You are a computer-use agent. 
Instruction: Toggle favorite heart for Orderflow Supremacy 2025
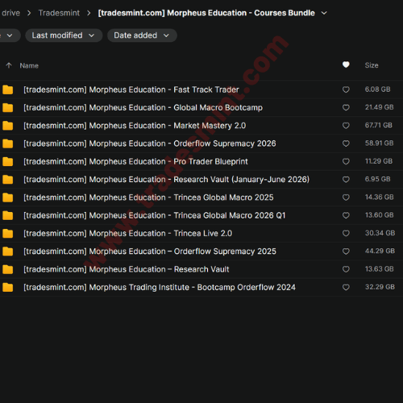coord(346,251)
